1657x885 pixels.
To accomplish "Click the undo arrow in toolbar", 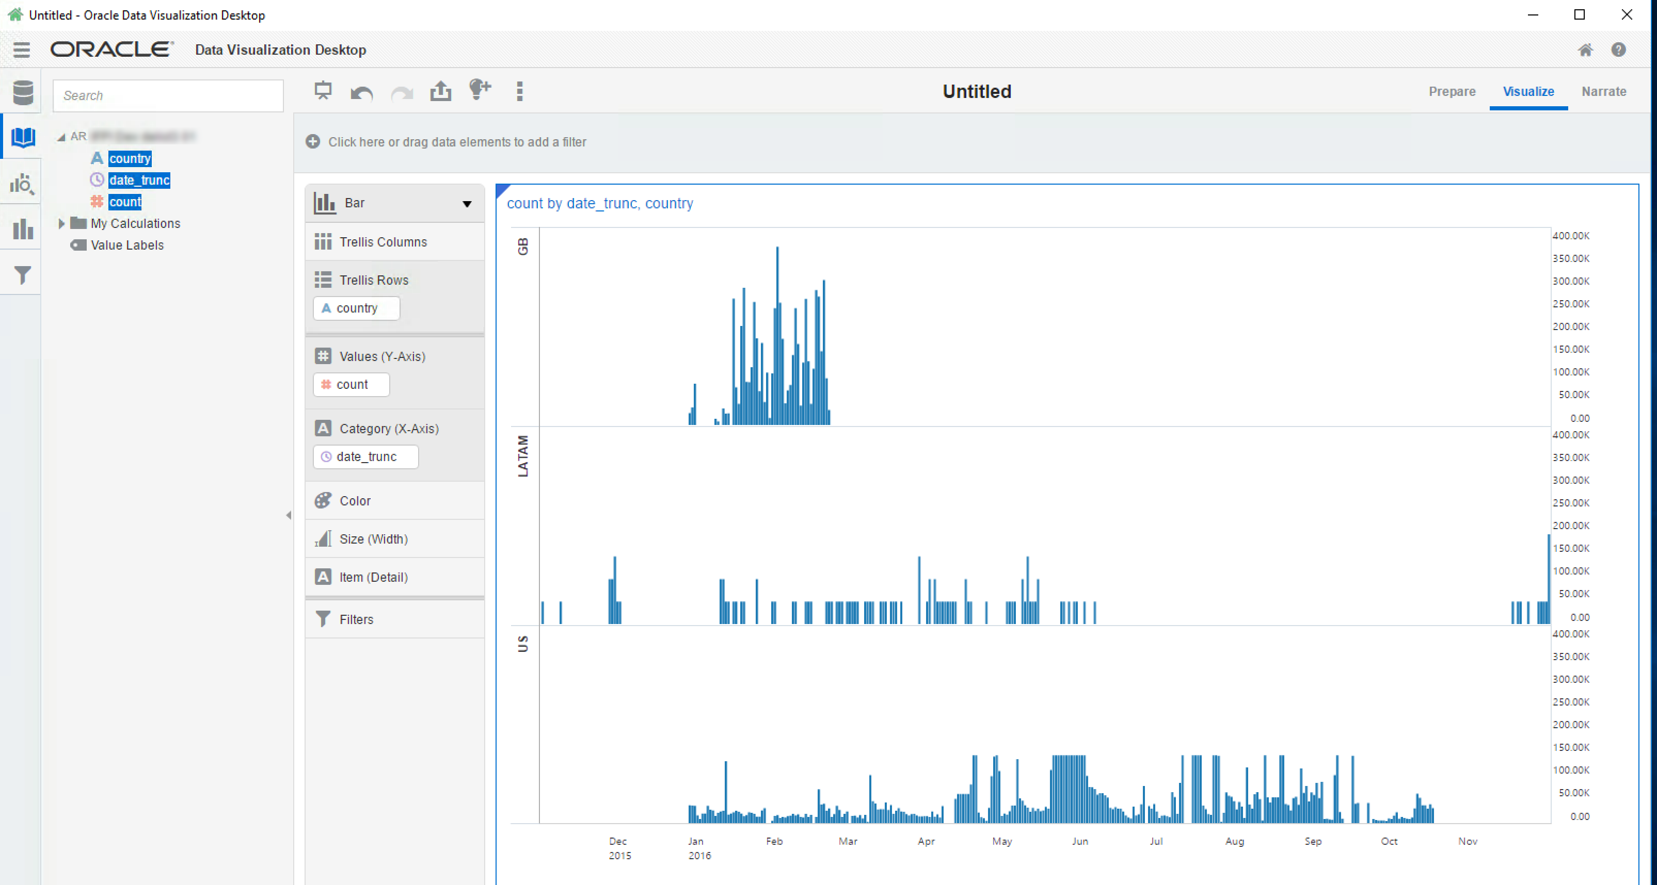I will click(361, 93).
